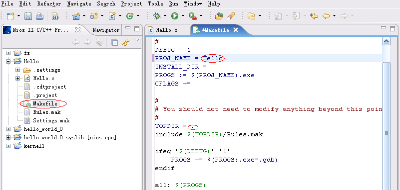Viewport: 400px width, 190px height.
Task: Click the greyed Next Annotation icon
Action: (x=278, y=16)
